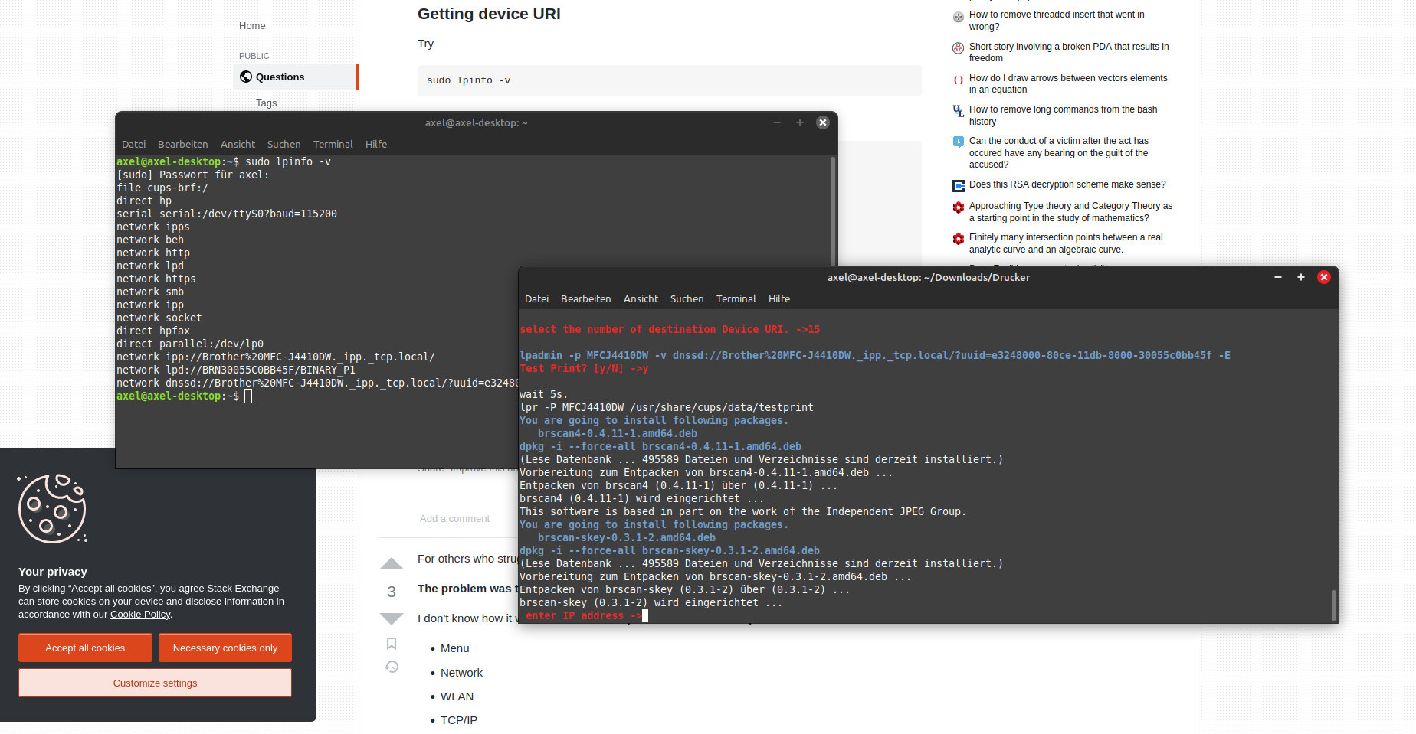Click scrollbar thumb in Drucker terminal
Viewport: 1416px width, 734px height.
1334,605
